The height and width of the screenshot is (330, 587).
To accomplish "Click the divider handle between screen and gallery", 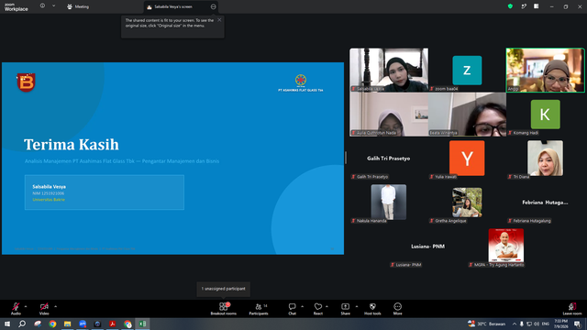I will 346,158.
